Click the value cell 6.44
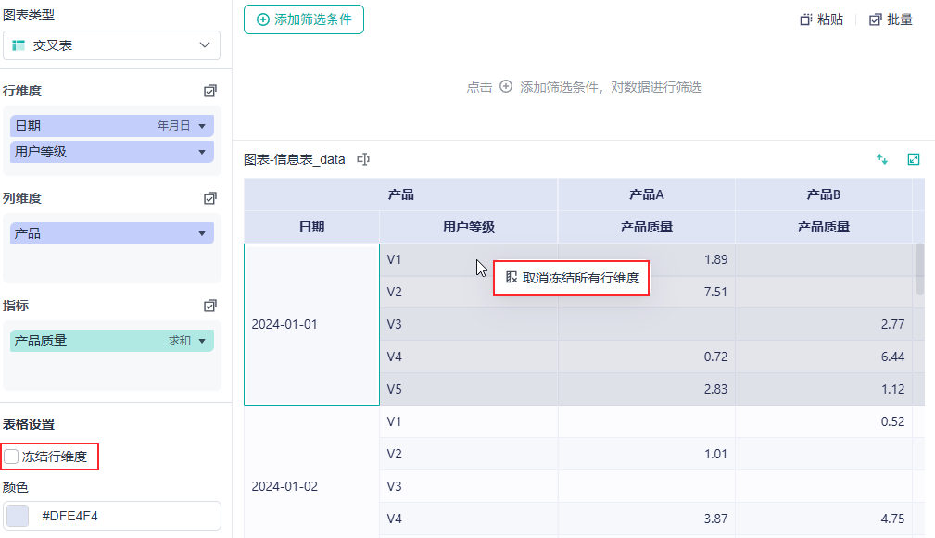Screen dimensions: 935x538 pyautogui.click(x=824, y=357)
